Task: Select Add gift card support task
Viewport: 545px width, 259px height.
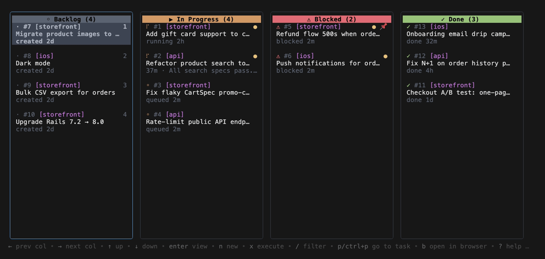Action: [x=202, y=34]
